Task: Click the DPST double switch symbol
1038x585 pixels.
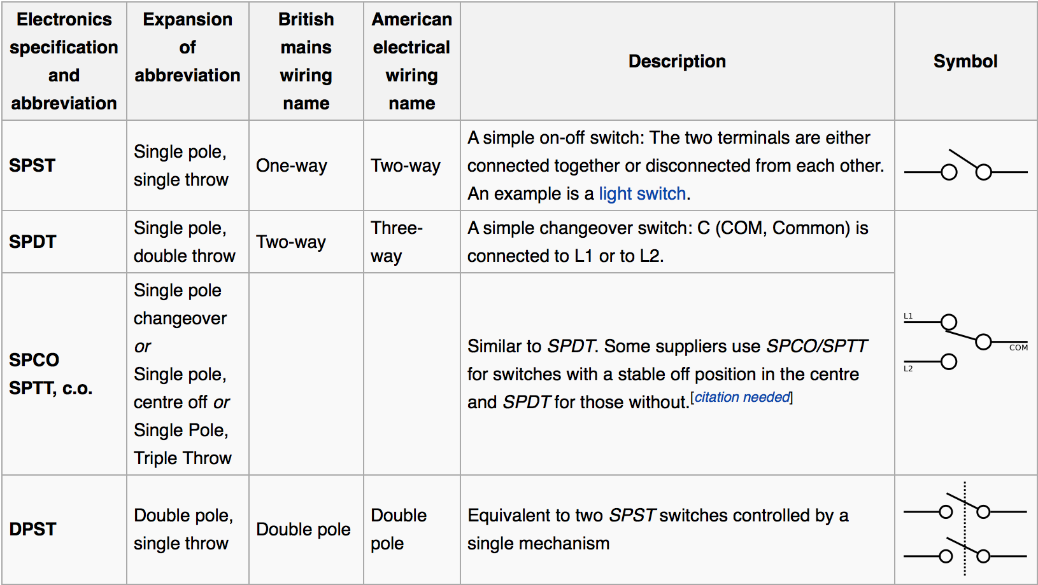Action: coord(965,529)
